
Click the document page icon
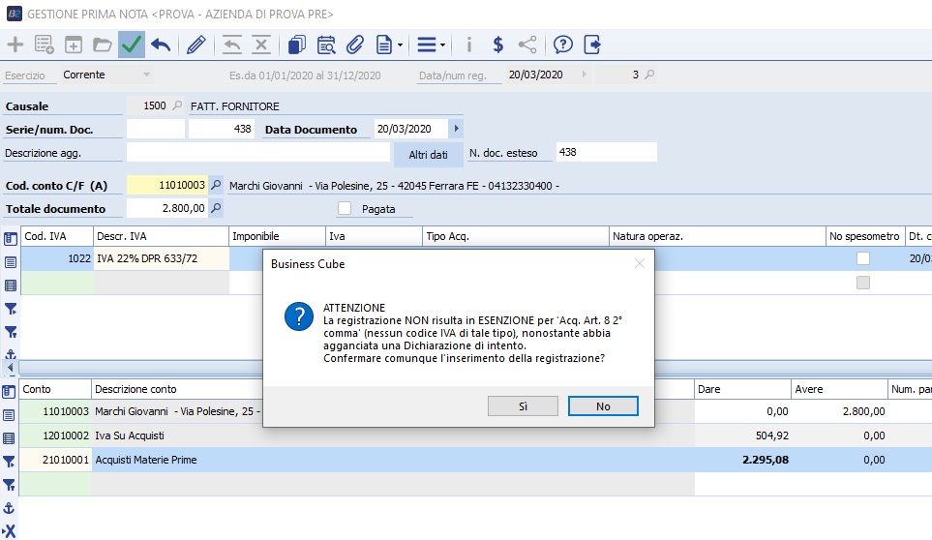point(384,45)
